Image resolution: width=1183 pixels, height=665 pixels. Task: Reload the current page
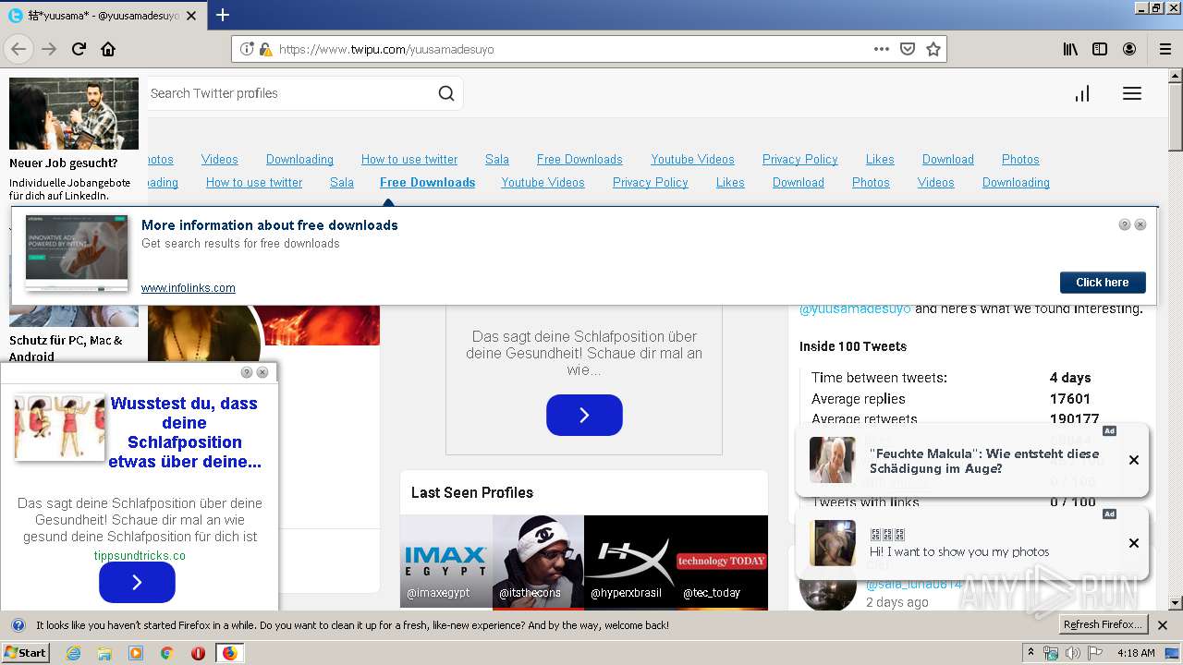tap(79, 49)
